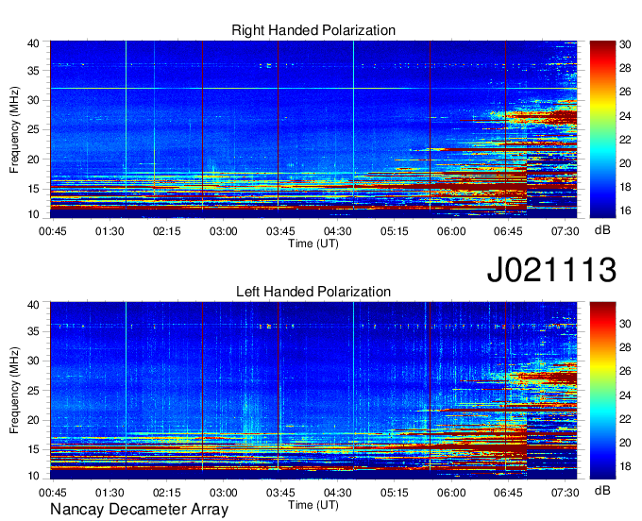
Task: Click the "Nancay Decameter Array" caption
Action: tap(139, 510)
